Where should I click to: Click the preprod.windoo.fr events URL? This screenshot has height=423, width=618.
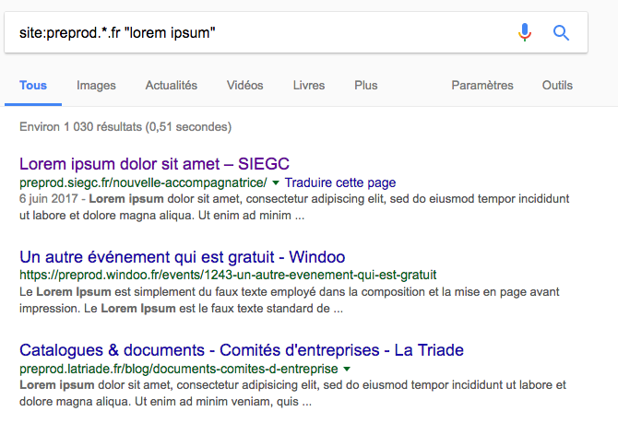click(x=228, y=275)
